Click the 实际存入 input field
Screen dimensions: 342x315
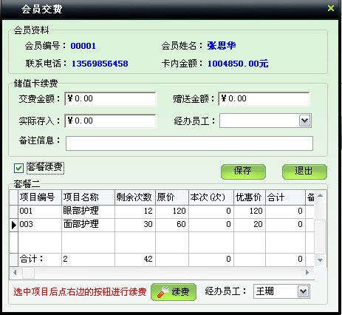110,121
